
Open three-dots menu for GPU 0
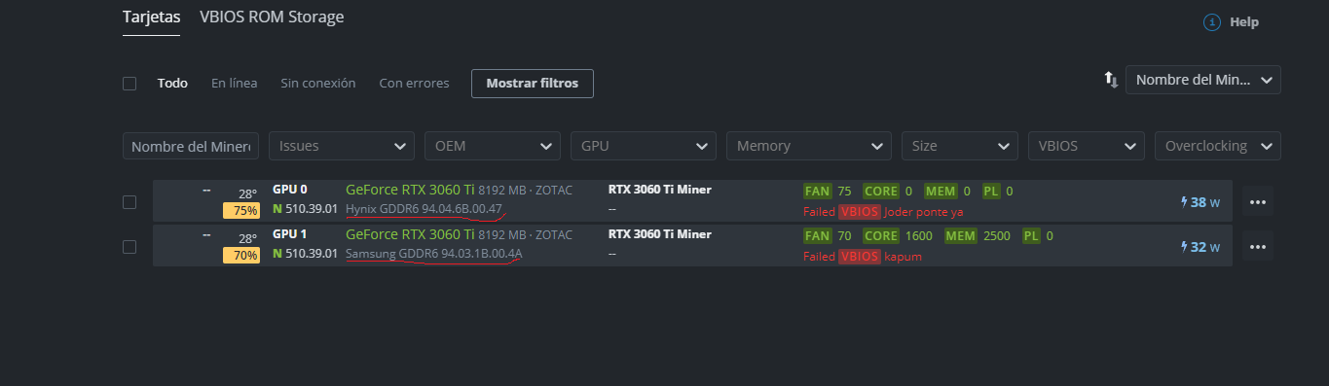point(1257,202)
